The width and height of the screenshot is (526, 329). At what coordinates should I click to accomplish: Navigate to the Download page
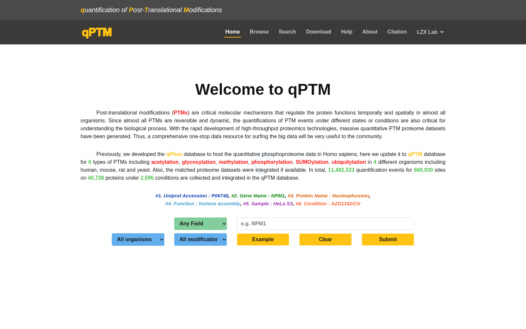coord(319,32)
